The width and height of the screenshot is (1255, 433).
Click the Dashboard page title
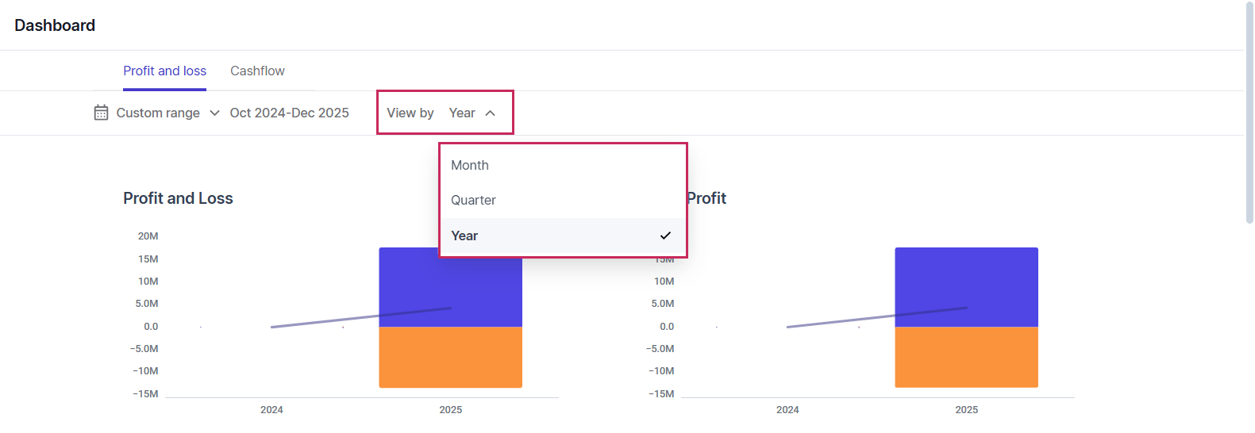coord(55,25)
